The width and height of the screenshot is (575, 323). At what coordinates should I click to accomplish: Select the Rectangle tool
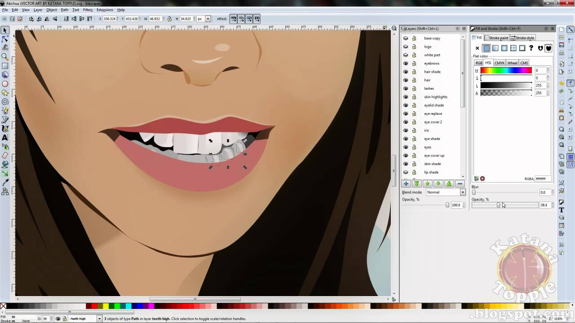5,65
